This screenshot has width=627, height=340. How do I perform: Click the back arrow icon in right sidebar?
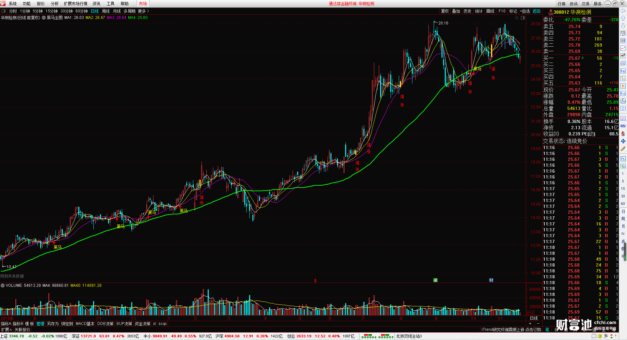[x=623, y=11]
